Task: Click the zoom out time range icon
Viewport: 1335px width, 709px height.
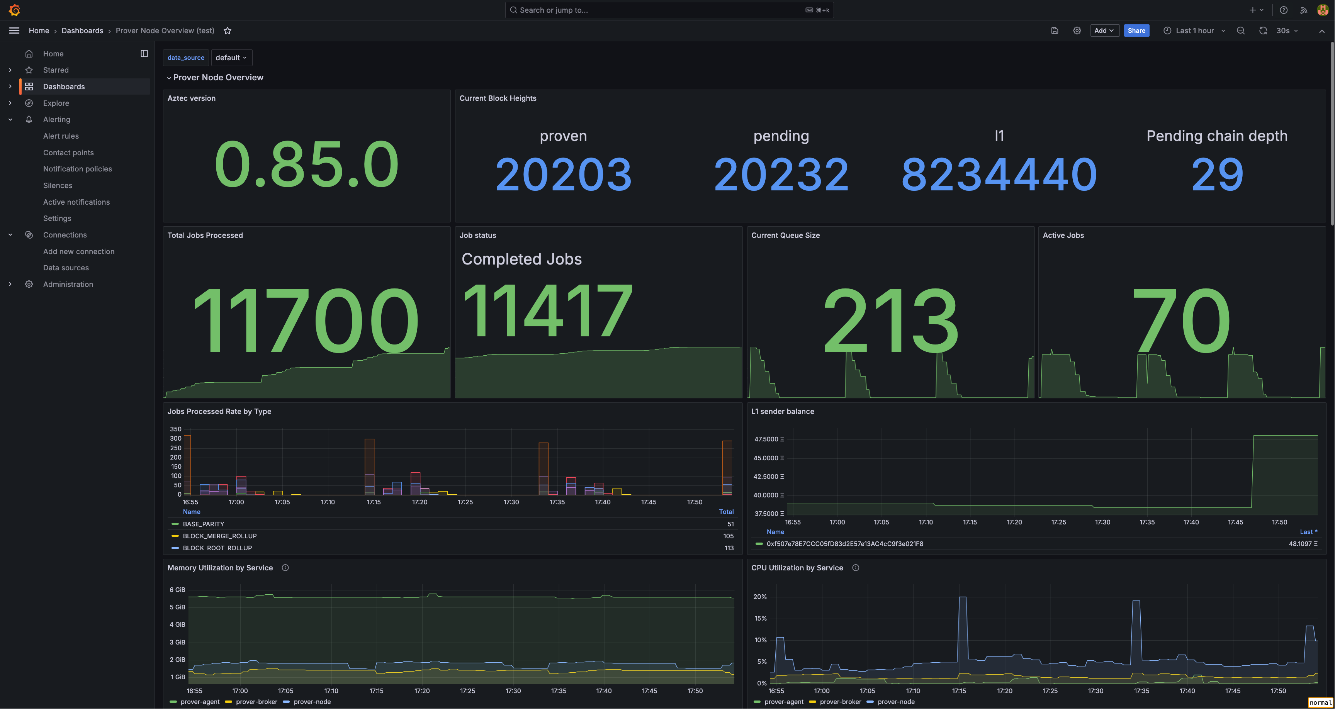Action: tap(1241, 31)
